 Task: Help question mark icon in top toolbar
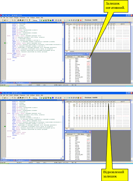[x=30, y=20]
